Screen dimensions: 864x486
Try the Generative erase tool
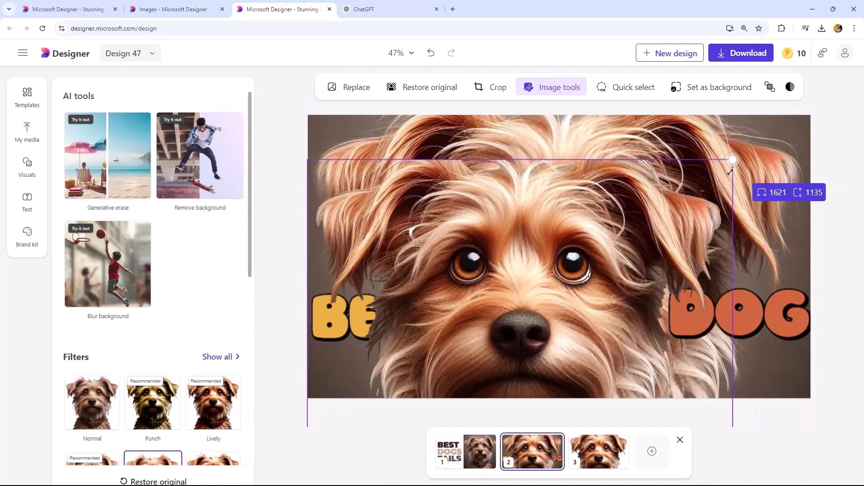[x=108, y=156]
